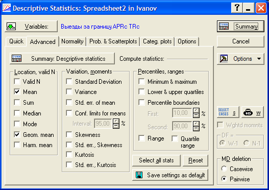Click Second percentile spinner up arrow
The height and width of the screenshot is (190, 269).
pos(196,124)
